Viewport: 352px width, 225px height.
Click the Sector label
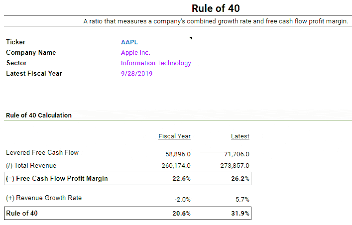(16, 63)
